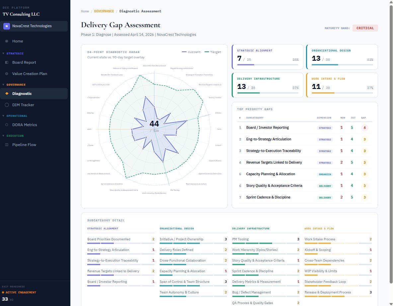Click the Strategic Alignment progress bar
The width and height of the screenshot is (393, 306).
point(268,65)
